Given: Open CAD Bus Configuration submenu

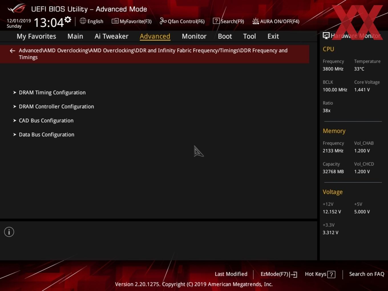Looking at the screenshot, I should pos(46,120).
